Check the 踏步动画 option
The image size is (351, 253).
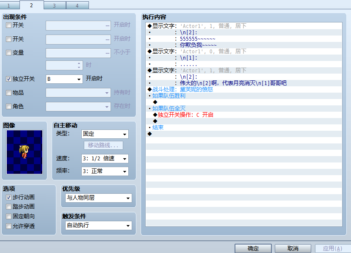coord(8,207)
